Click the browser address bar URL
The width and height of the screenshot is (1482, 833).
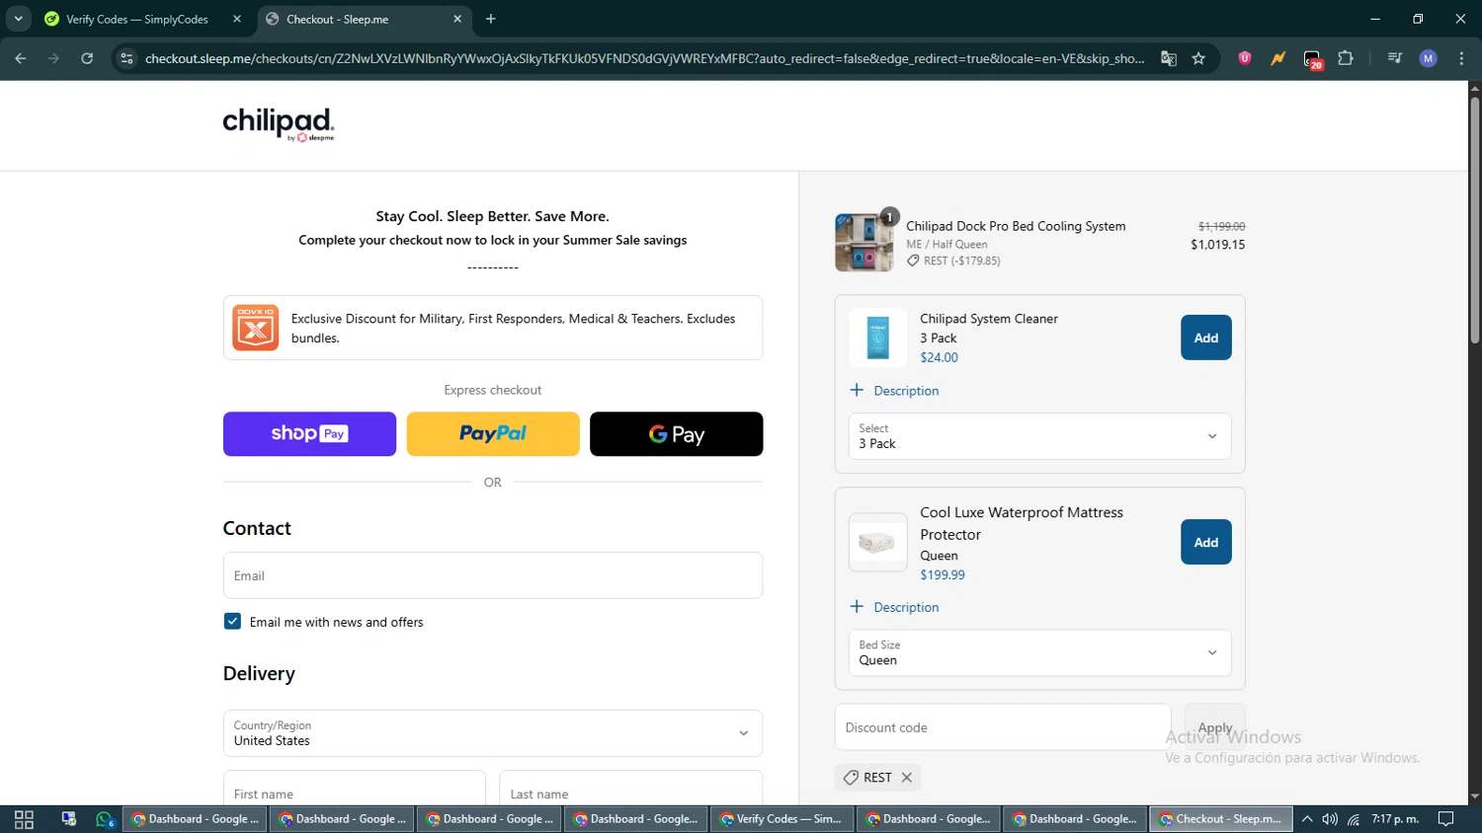(644, 58)
